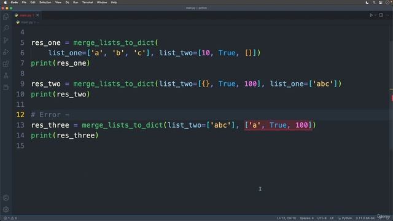Close the main.py editor tab
Screen dimensions: 393x221
pos(37,15)
